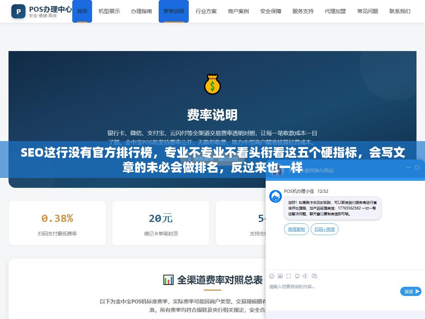Open the 办理指南 menu item
Screen dimensions: 425x319
click(141, 11)
